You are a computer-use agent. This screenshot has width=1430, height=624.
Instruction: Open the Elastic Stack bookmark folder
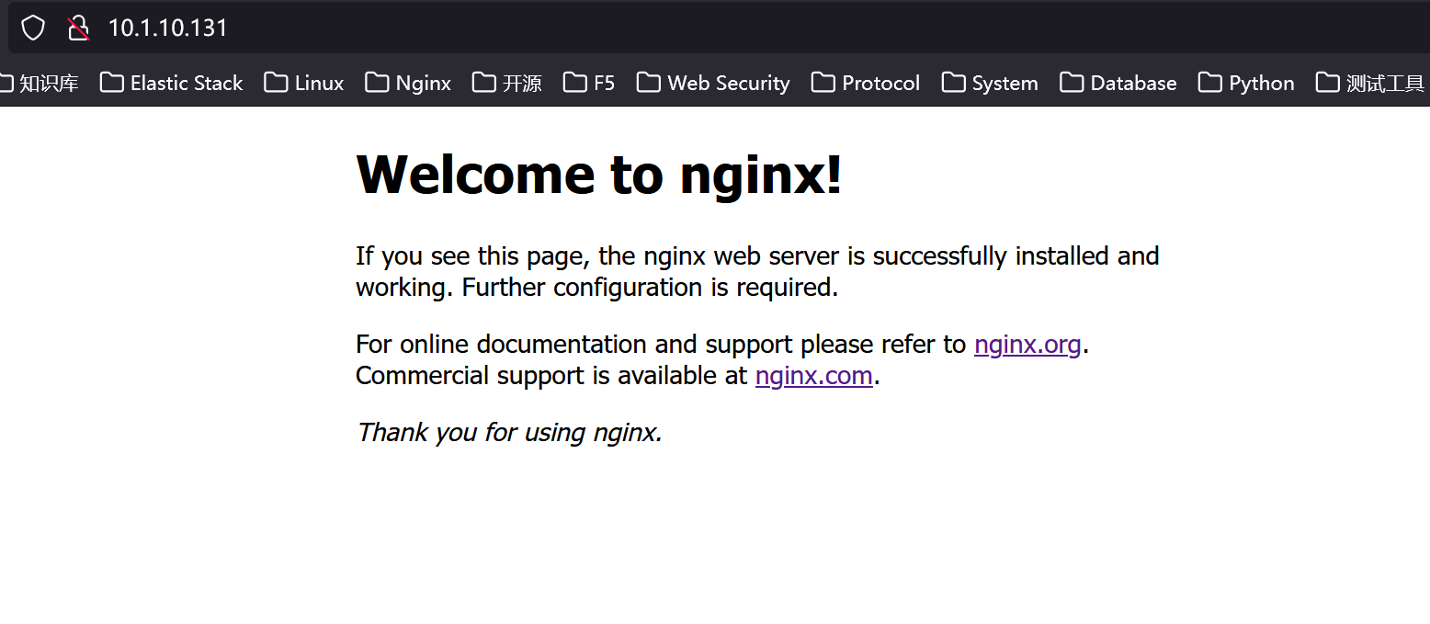tap(171, 83)
